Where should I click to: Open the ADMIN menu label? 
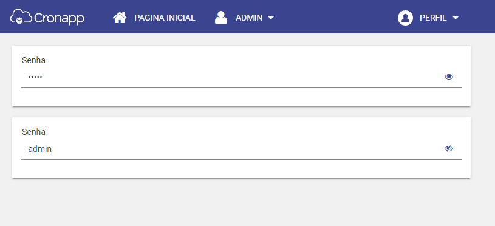coord(249,18)
